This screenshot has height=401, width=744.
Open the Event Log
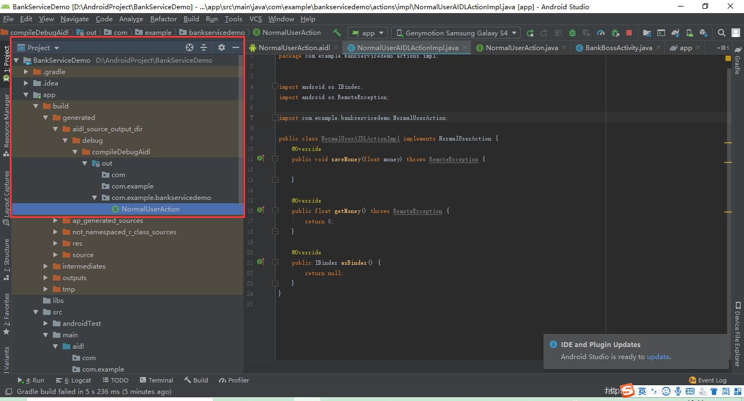coord(708,380)
